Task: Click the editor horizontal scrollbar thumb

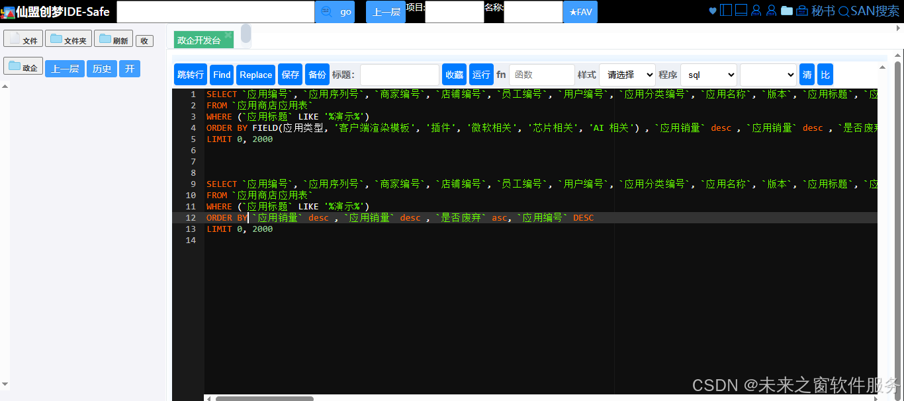Action: (x=265, y=398)
